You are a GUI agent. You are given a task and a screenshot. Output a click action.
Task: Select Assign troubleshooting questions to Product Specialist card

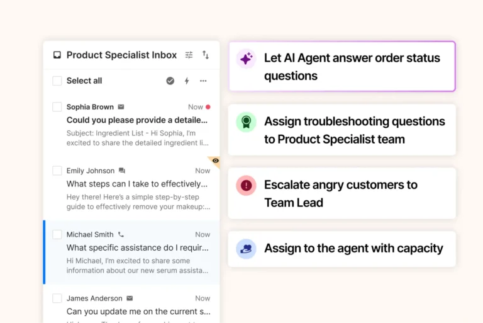[x=342, y=130]
